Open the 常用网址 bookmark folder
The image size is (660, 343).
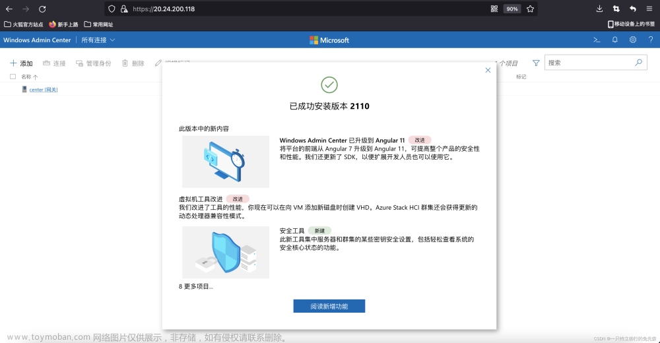(98, 24)
